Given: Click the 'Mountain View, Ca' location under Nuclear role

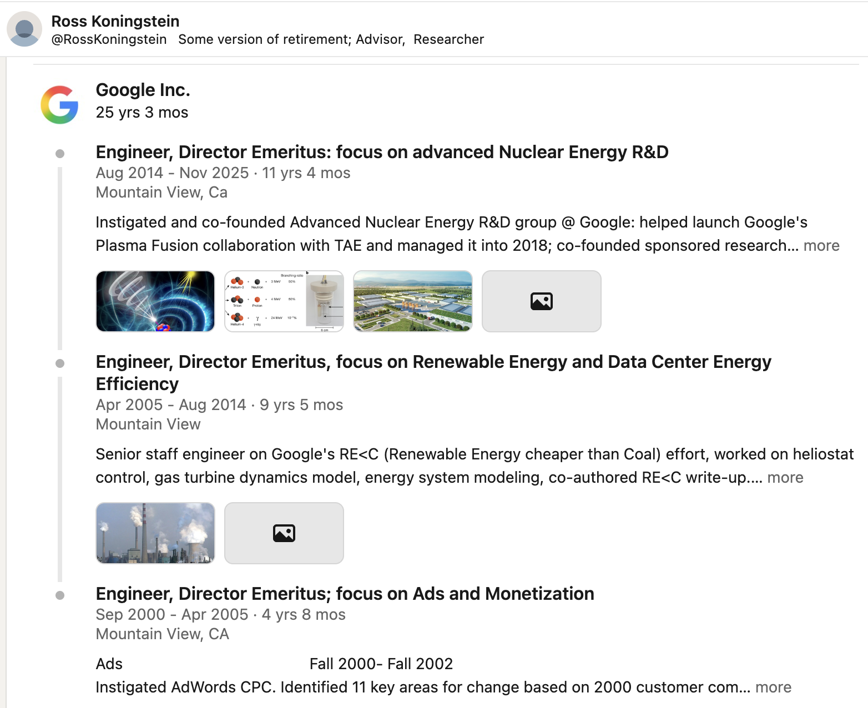Looking at the screenshot, I should click(x=162, y=193).
